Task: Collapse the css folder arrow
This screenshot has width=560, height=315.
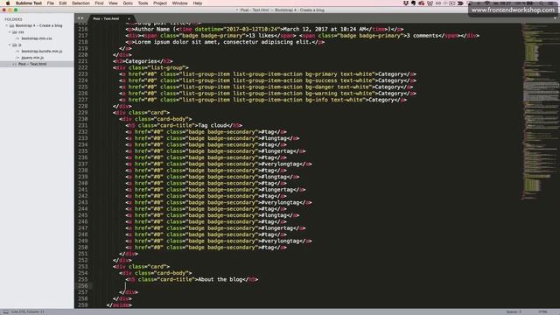Action: (x=10, y=32)
